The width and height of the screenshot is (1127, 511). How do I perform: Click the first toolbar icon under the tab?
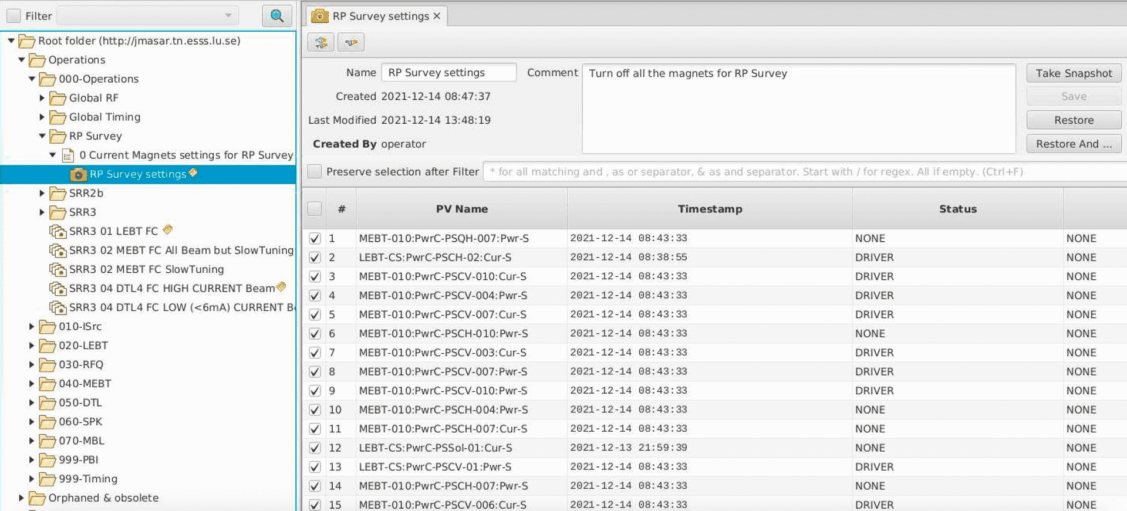[x=321, y=42]
